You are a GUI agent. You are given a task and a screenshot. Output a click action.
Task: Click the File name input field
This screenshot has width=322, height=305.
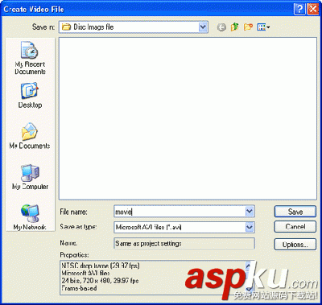coord(180,212)
